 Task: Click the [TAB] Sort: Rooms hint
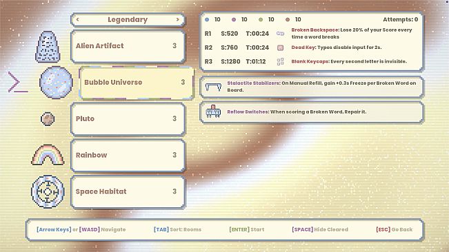click(177, 229)
